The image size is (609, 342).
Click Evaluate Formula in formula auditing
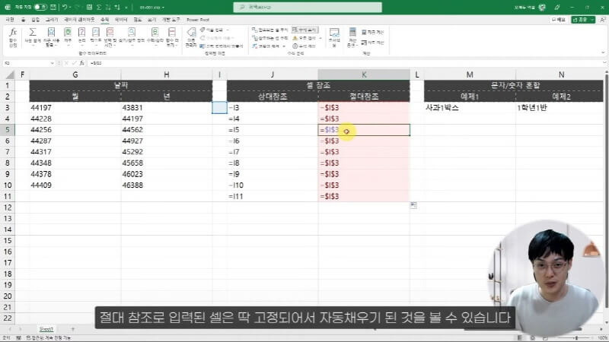point(304,46)
